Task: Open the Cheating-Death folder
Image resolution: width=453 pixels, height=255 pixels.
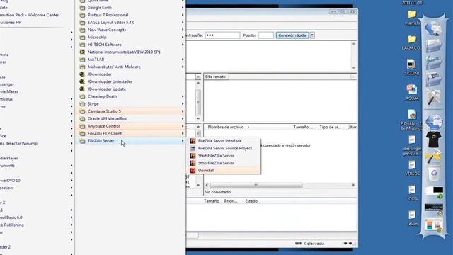Action: (x=102, y=96)
